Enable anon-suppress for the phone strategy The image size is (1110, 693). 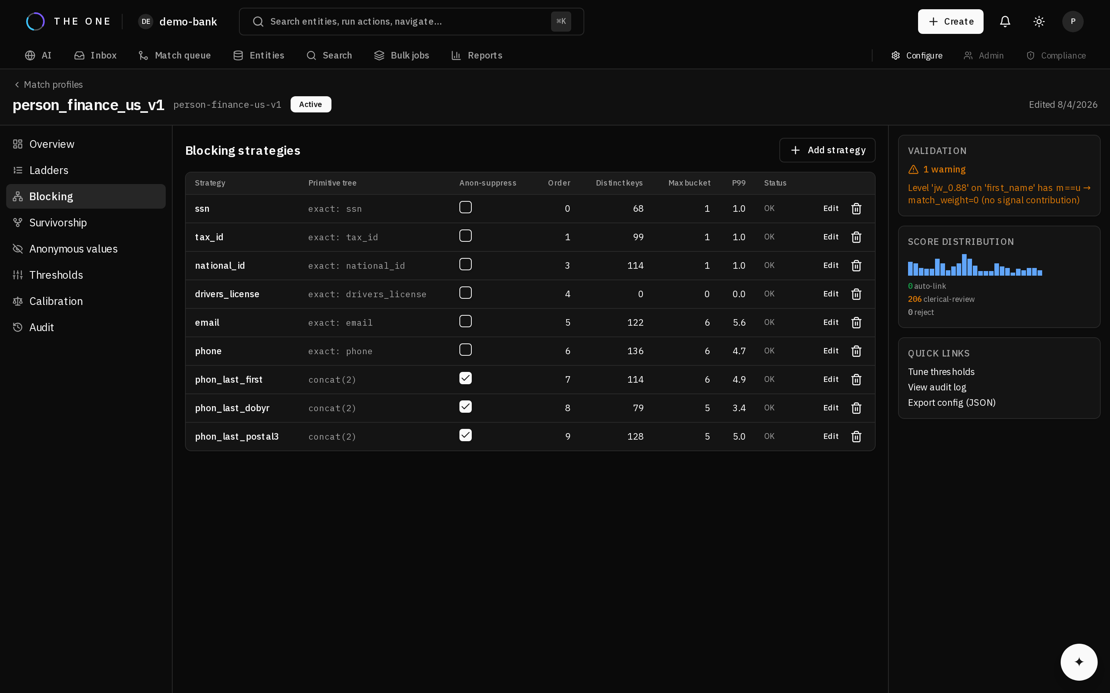[x=466, y=350]
